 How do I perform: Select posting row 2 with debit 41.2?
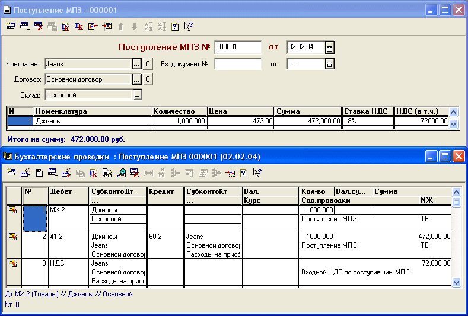34,245
